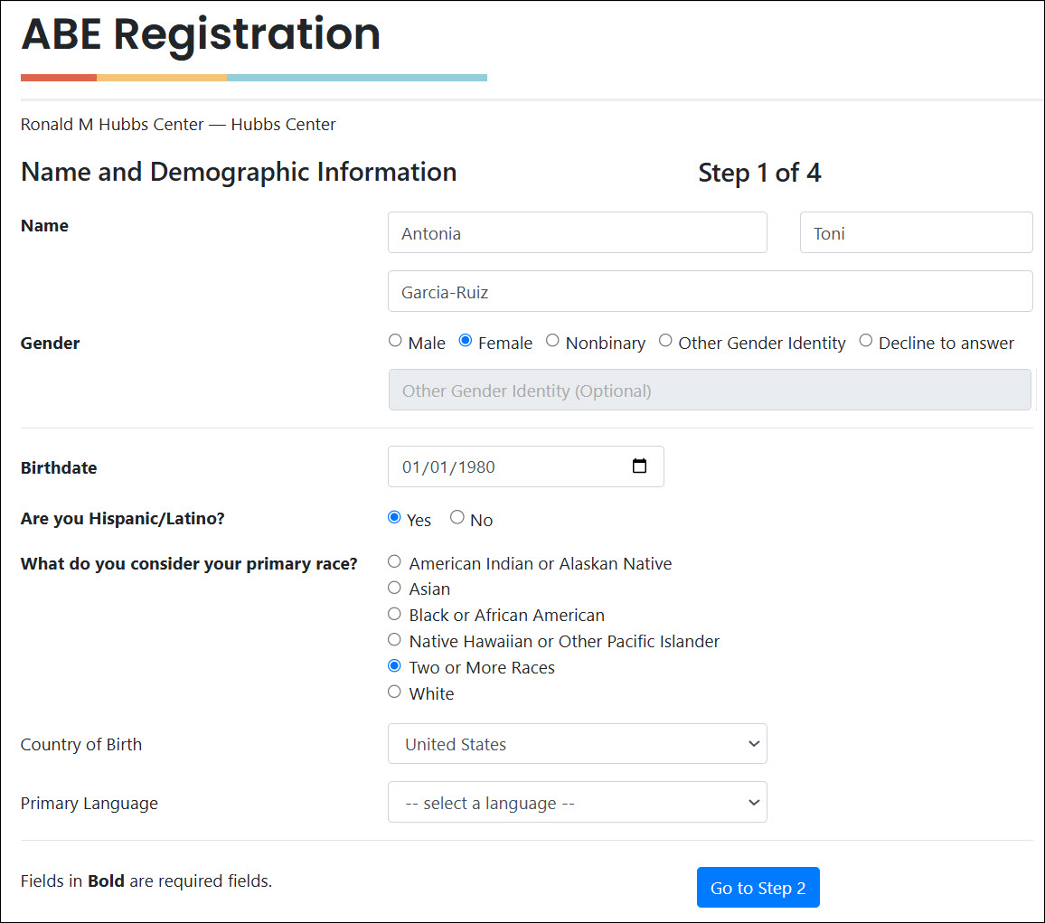
Task: Select Yes for Hispanic/Latino question
Action: click(x=394, y=517)
